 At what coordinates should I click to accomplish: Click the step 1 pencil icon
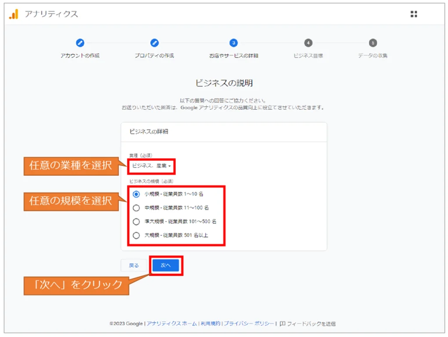pos(80,43)
